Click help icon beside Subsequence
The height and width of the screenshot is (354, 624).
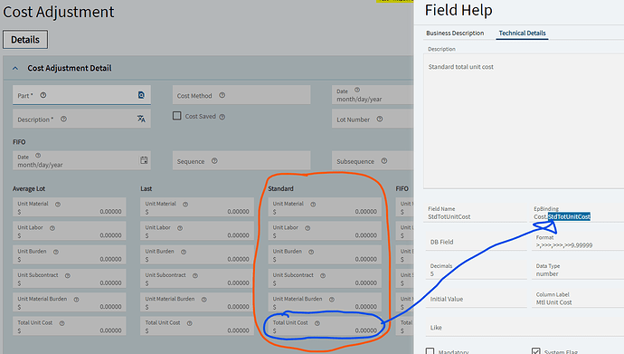(x=384, y=161)
